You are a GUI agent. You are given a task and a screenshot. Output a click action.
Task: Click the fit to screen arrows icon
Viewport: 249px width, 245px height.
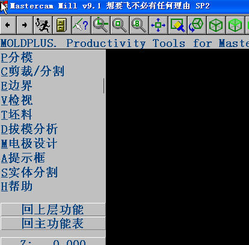point(158,25)
